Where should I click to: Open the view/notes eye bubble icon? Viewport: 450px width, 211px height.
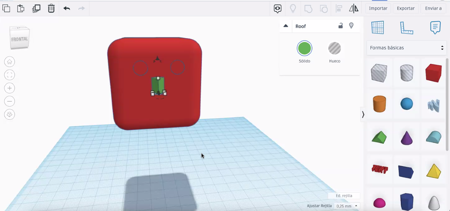point(277,9)
